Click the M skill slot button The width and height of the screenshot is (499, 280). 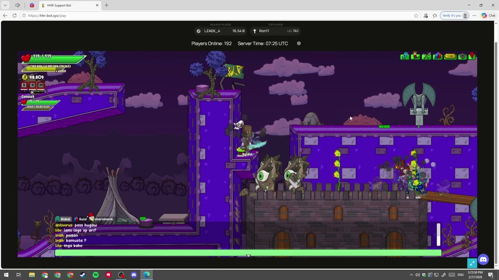tap(41, 85)
